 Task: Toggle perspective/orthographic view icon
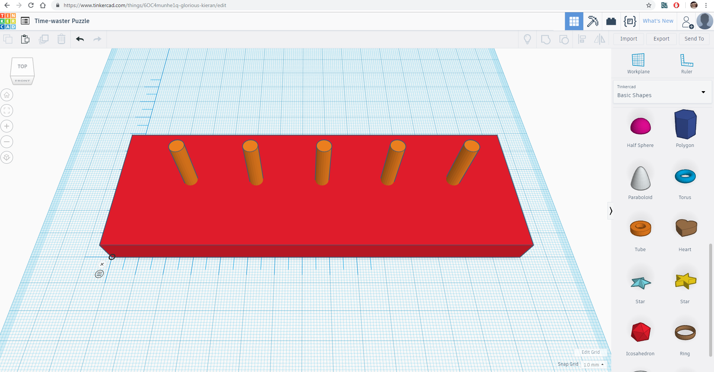pyautogui.click(x=7, y=157)
